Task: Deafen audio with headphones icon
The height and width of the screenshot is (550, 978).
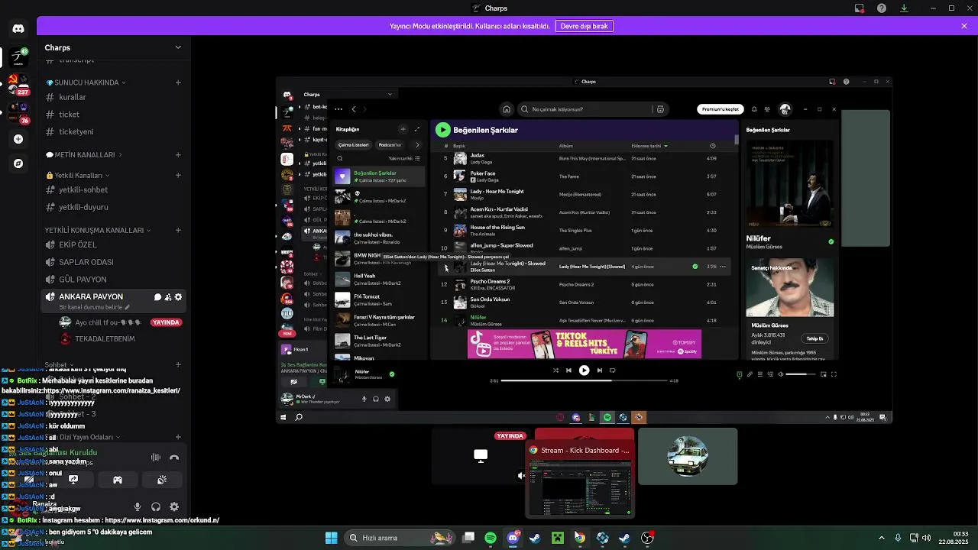Action: point(156,506)
